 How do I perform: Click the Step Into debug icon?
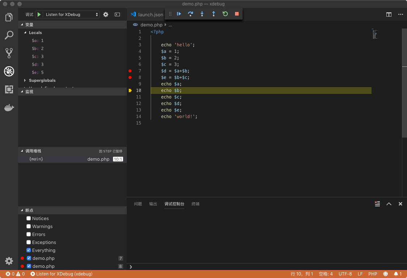point(202,14)
